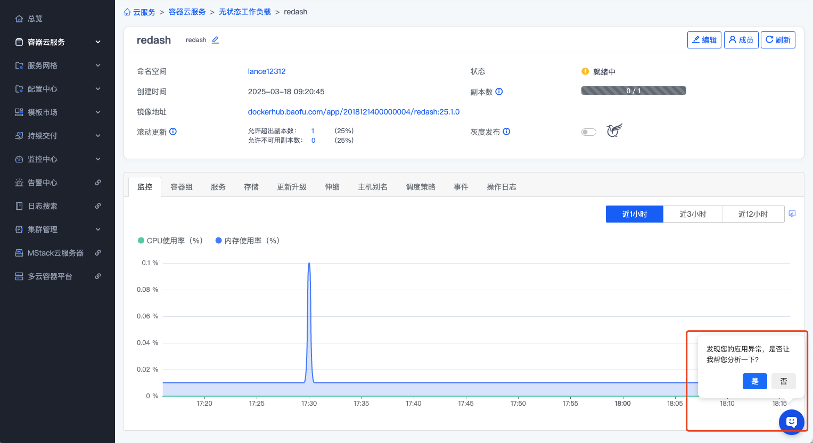The image size is (813, 443).
Task: Select the 近1小时 time range
Action: pyautogui.click(x=635, y=214)
